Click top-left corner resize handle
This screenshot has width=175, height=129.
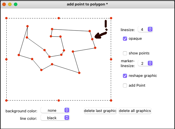pyautogui.click(x=6, y=18)
